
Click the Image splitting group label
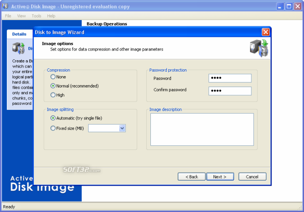coord(60,109)
